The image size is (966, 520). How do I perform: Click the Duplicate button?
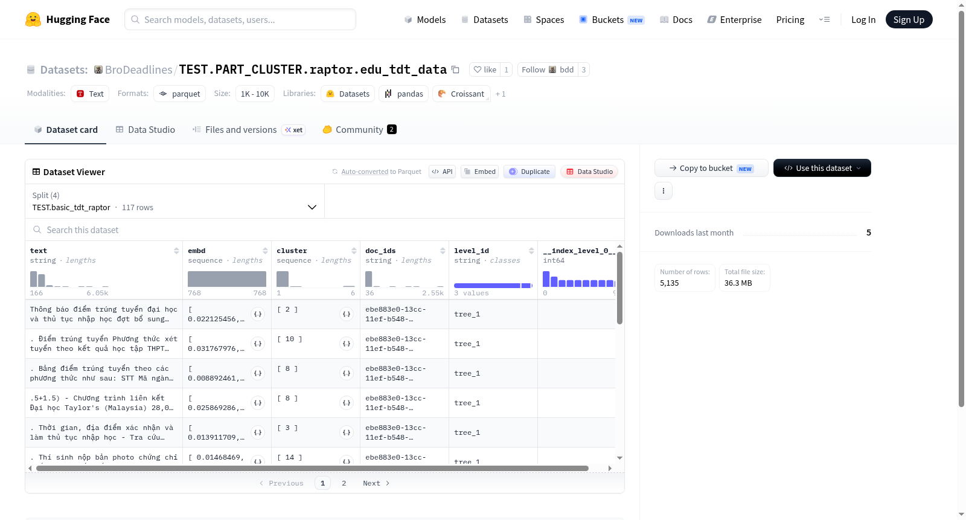529,172
